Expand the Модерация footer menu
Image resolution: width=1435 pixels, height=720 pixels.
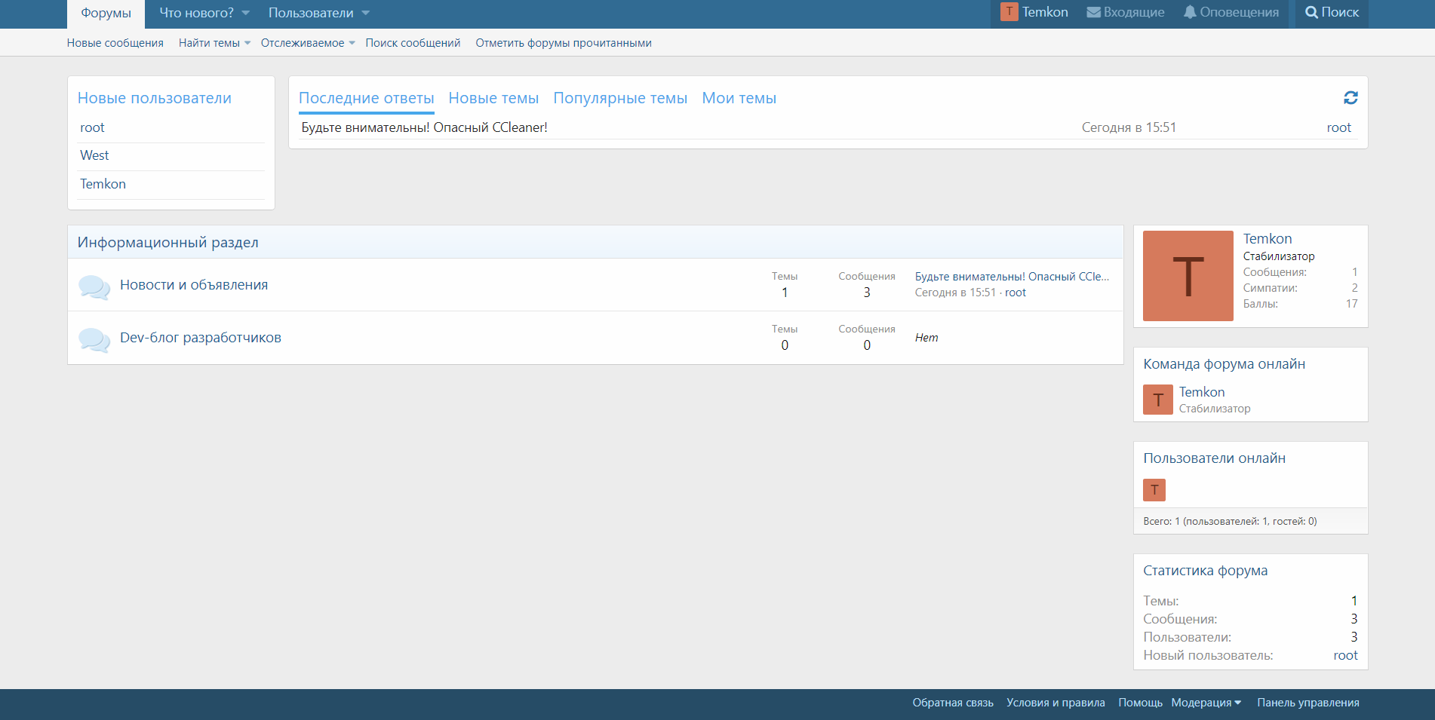1206,703
